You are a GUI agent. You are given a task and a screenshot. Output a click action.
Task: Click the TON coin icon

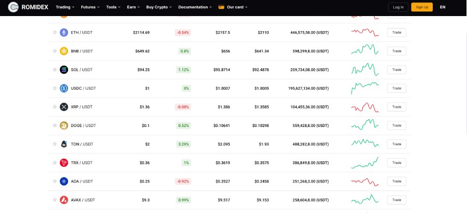tap(64, 144)
